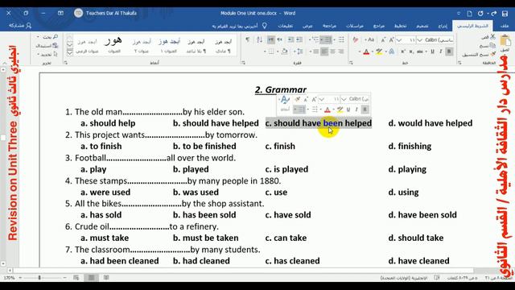The height and width of the screenshot is (290, 515).
Task: Click the mini toolbar highlight pen icon
Action: pyautogui.click(x=340, y=110)
